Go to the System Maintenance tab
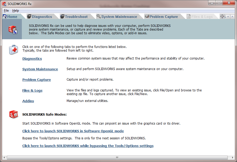The image size is (237, 162). (117, 17)
